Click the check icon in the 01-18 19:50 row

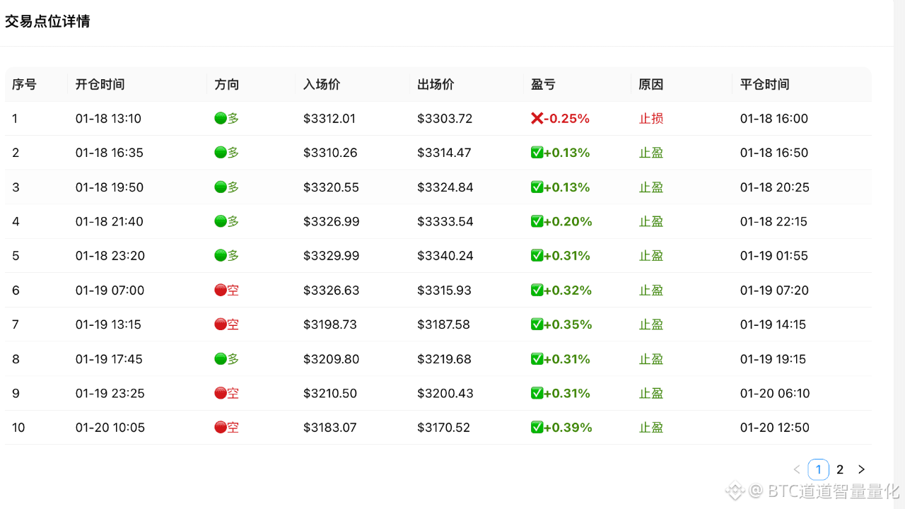tap(537, 187)
